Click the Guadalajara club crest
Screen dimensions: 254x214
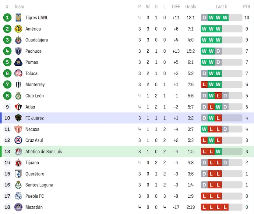pos(18,40)
